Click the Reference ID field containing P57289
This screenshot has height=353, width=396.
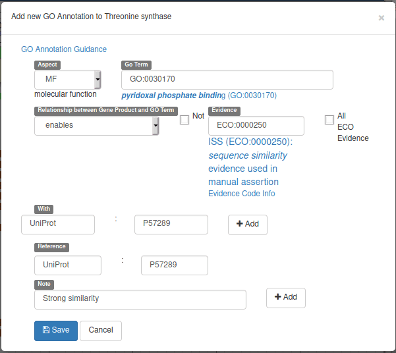coord(174,265)
